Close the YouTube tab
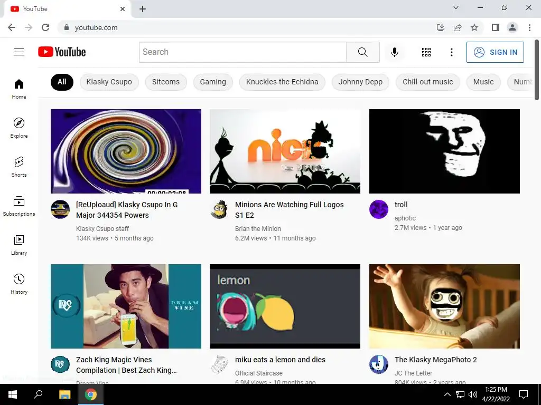Image resolution: width=541 pixels, height=405 pixels. click(x=123, y=9)
